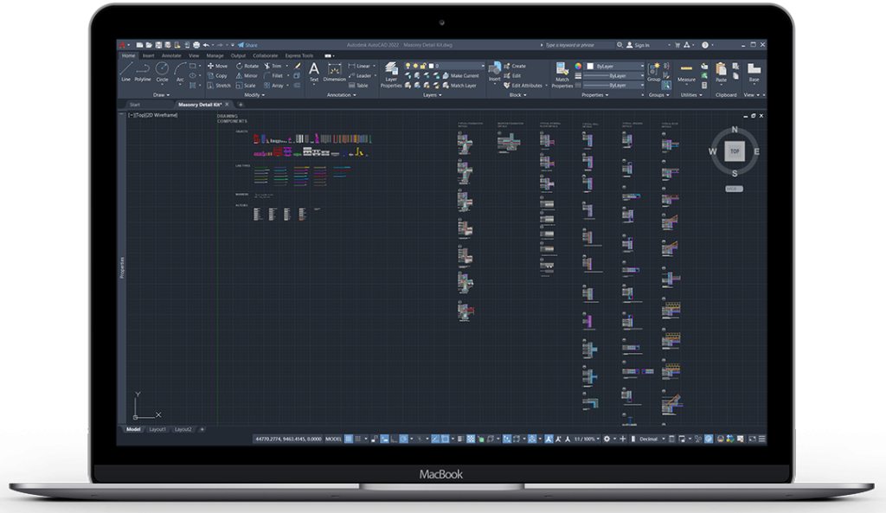Screen dimensions: 886x513
Task: Click Match Layer button
Action: (x=459, y=86)
